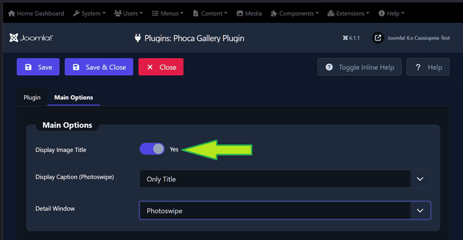This screenshot has height=240, width=463.
Task: Click the Plugins: Phoca Gallery Plugin title
Action: (194, 38)
